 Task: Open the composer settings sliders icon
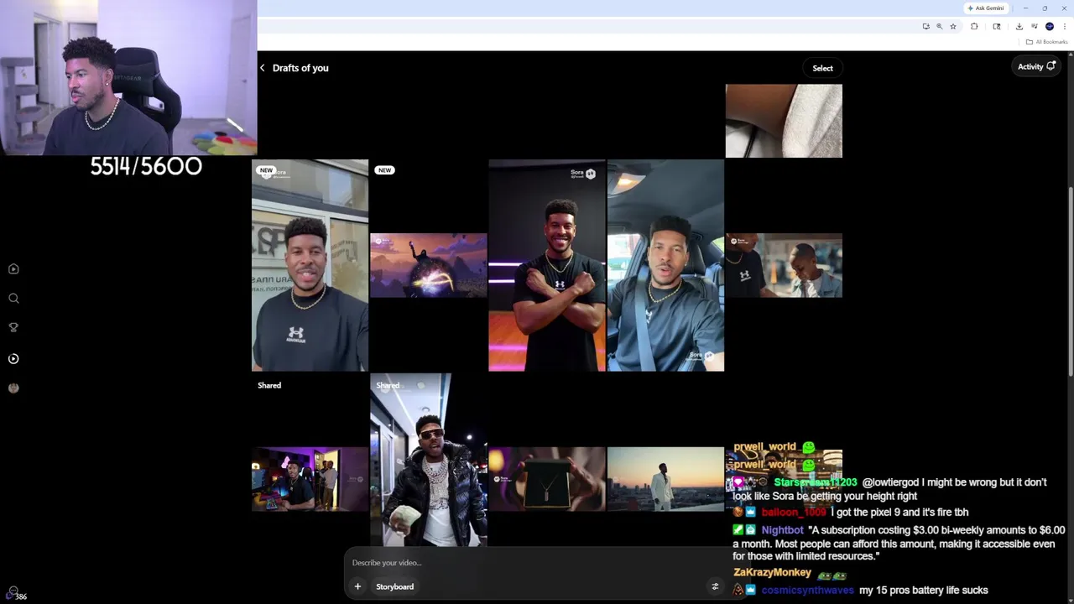[x=715, y=586]
